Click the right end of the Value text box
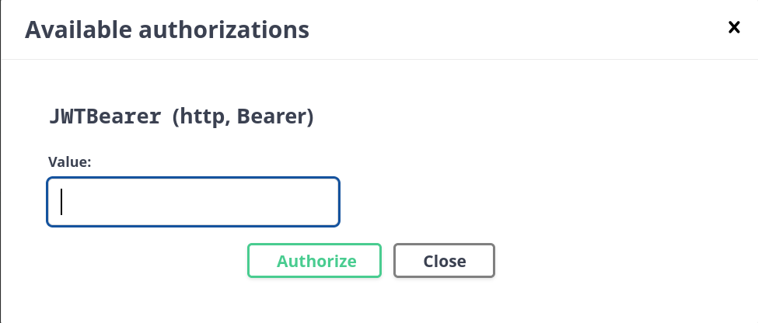 [327, 203]
